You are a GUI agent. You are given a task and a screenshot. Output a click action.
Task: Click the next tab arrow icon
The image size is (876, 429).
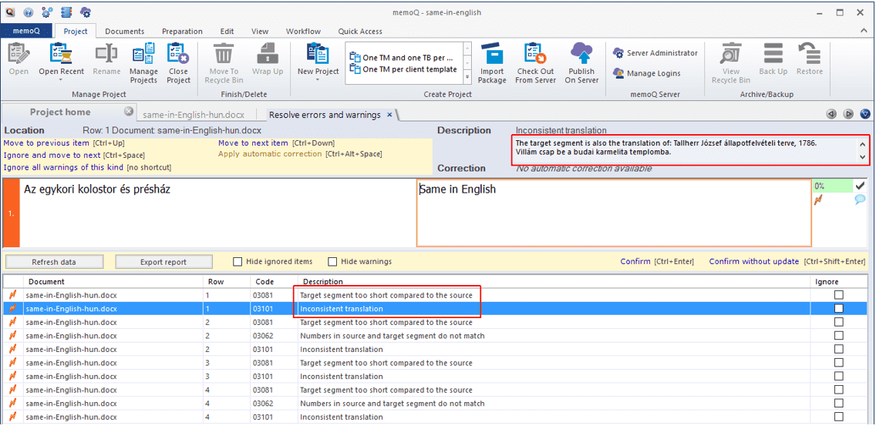click(848, 114)
